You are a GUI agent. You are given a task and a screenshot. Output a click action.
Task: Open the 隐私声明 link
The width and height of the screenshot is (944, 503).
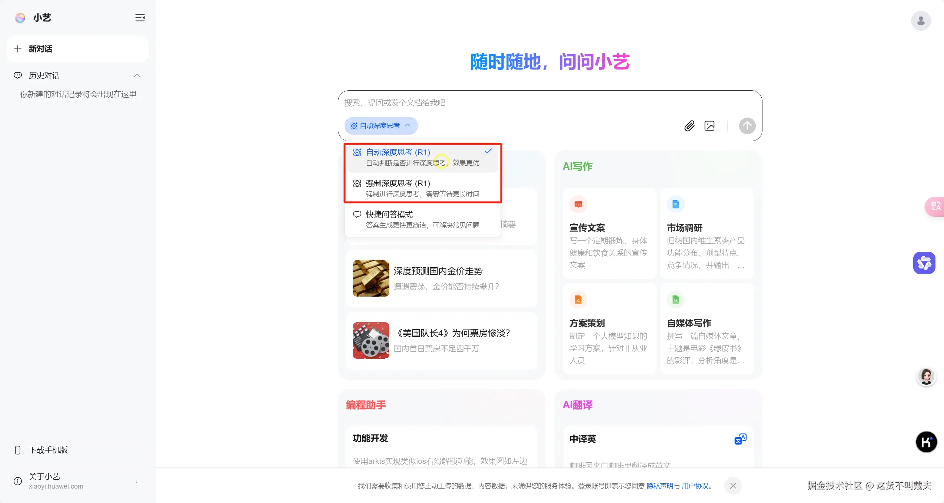click(x=659, y=486)
